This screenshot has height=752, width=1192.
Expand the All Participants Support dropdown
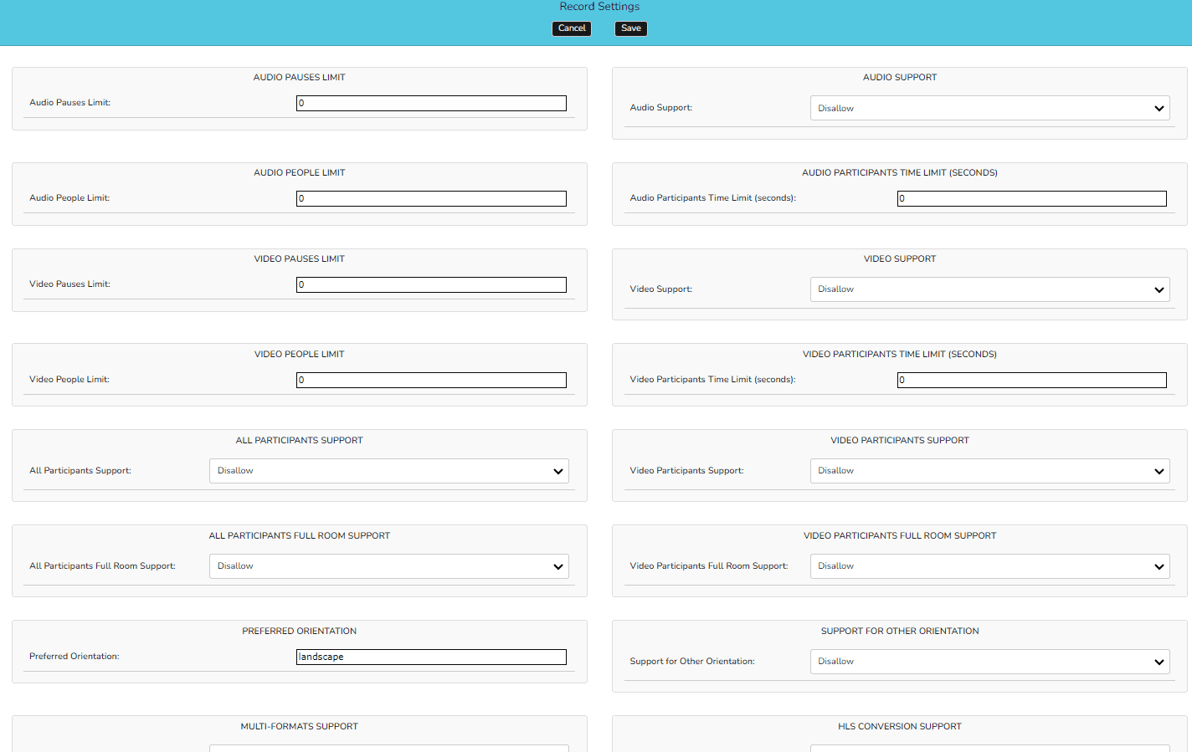coord(388,470)
